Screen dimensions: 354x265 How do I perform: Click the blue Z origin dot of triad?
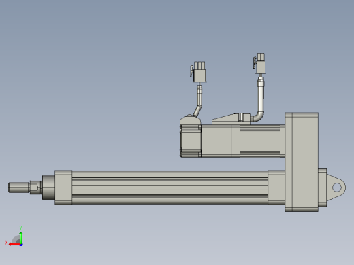coord(21,245)
